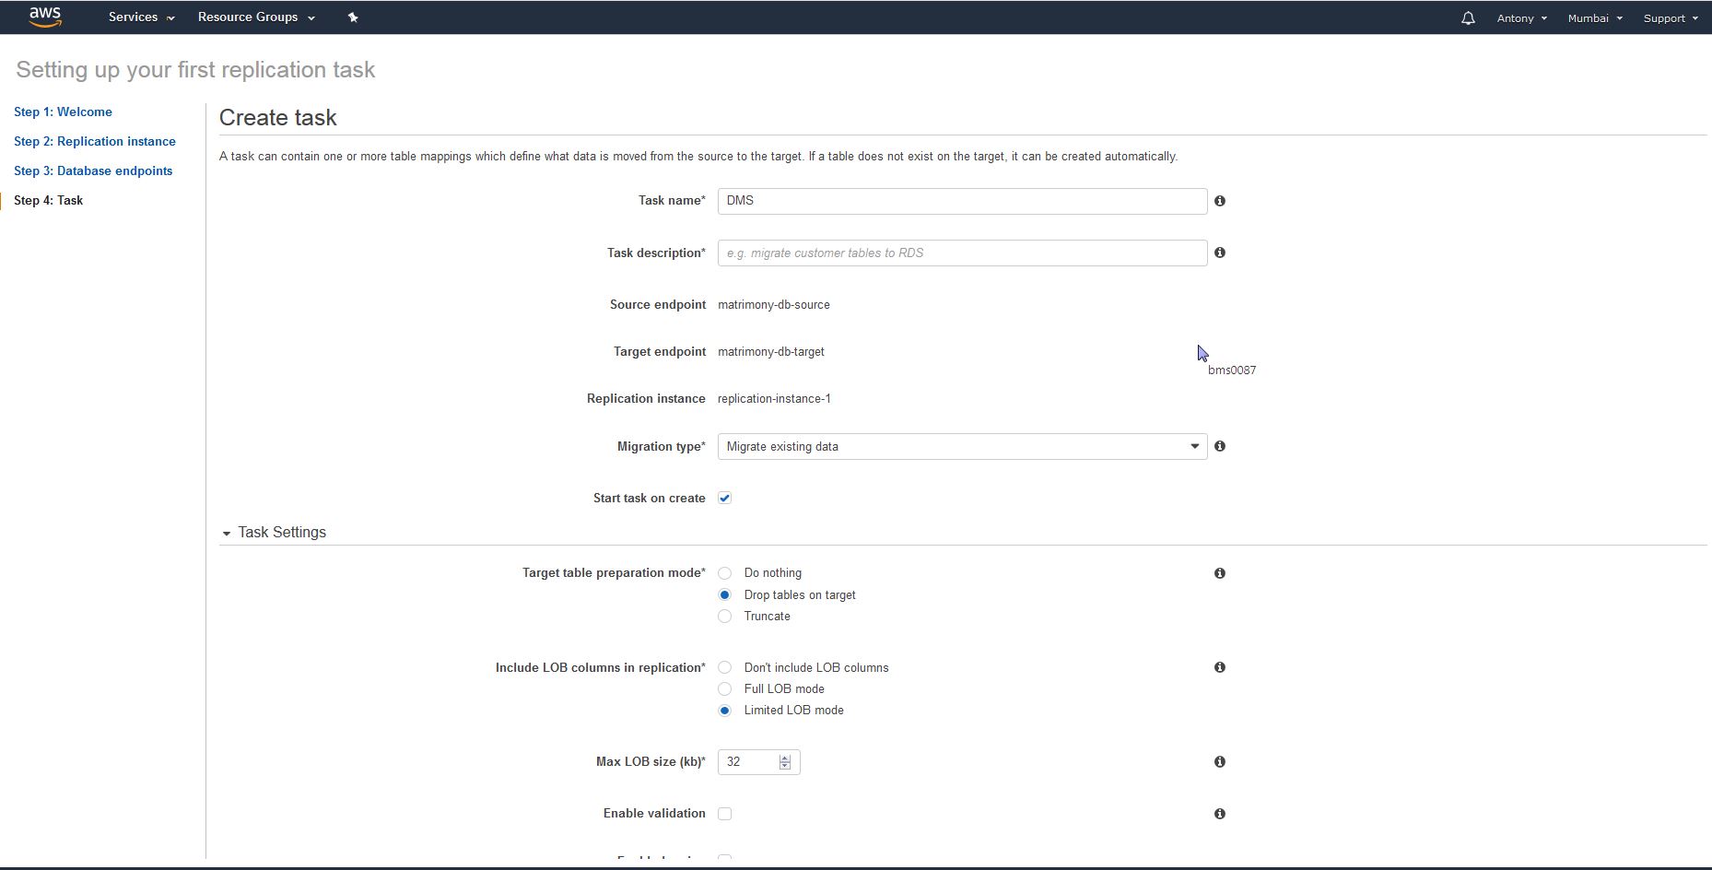Open the notifications bell icon

coord(1468,18)
